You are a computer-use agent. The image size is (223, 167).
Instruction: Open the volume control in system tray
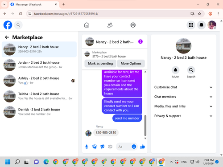point(198,162)
